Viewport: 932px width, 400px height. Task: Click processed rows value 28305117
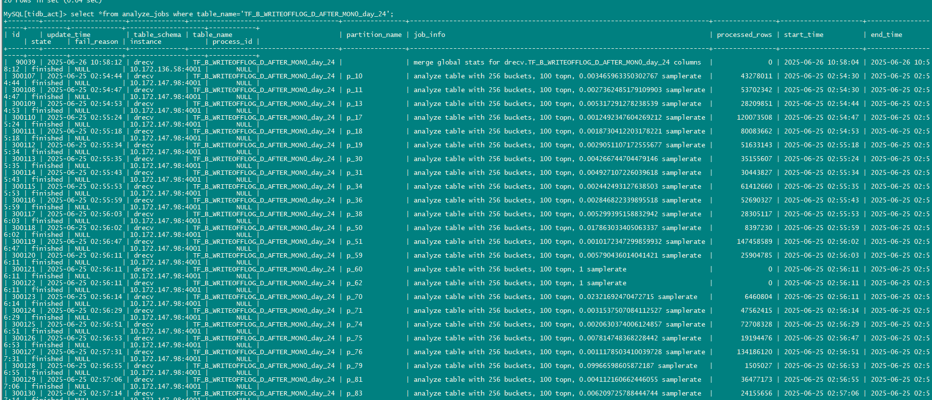[x=756, y=214]
